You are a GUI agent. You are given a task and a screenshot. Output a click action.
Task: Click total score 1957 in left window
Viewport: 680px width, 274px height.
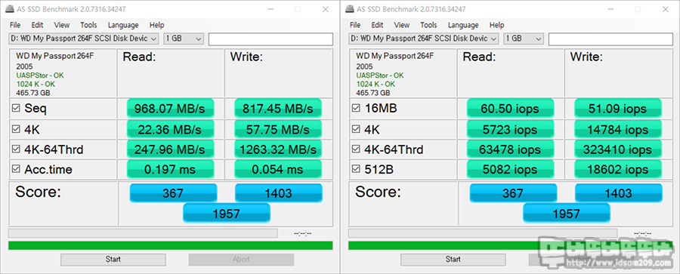[x=227, y=214]
